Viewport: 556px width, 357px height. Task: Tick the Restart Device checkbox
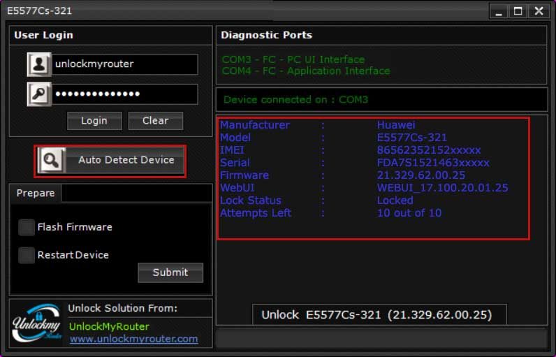27,255
